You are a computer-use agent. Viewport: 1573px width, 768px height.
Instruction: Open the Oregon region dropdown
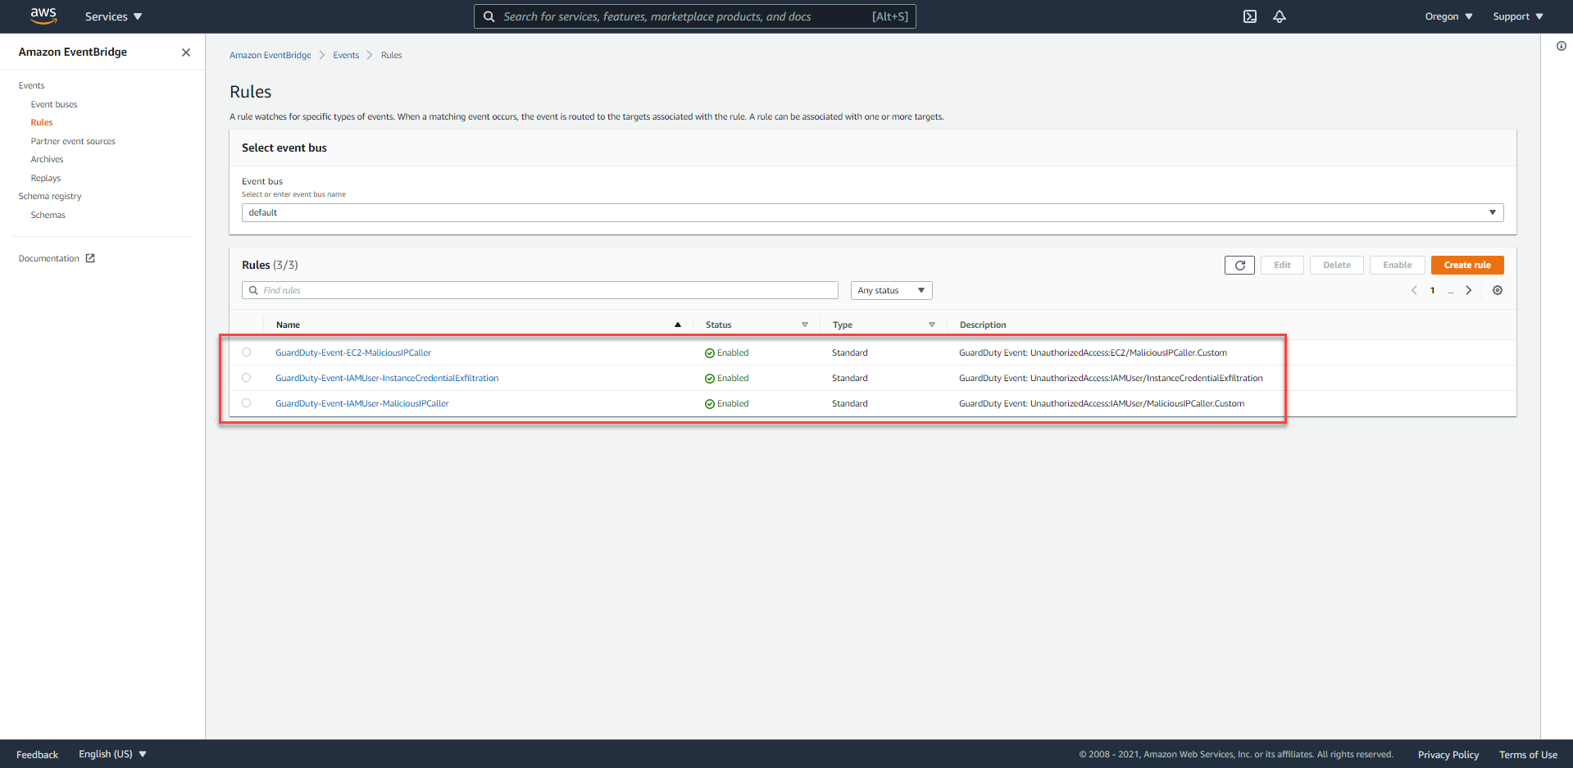point(1448,16)
